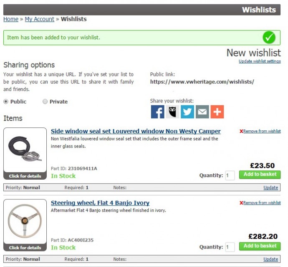Open the window seal set thumbnail details
Image resolution: width=288 pixels, height=267 pixels.
(25, 153)
